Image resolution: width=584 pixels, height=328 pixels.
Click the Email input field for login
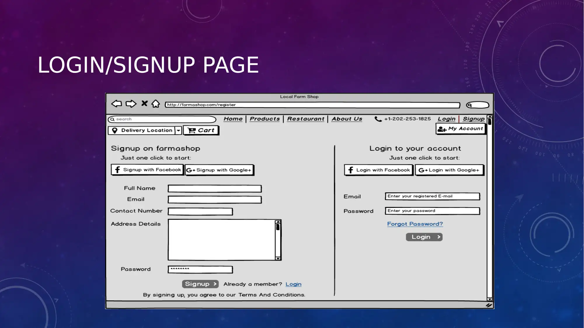click(x=433, y=196)
